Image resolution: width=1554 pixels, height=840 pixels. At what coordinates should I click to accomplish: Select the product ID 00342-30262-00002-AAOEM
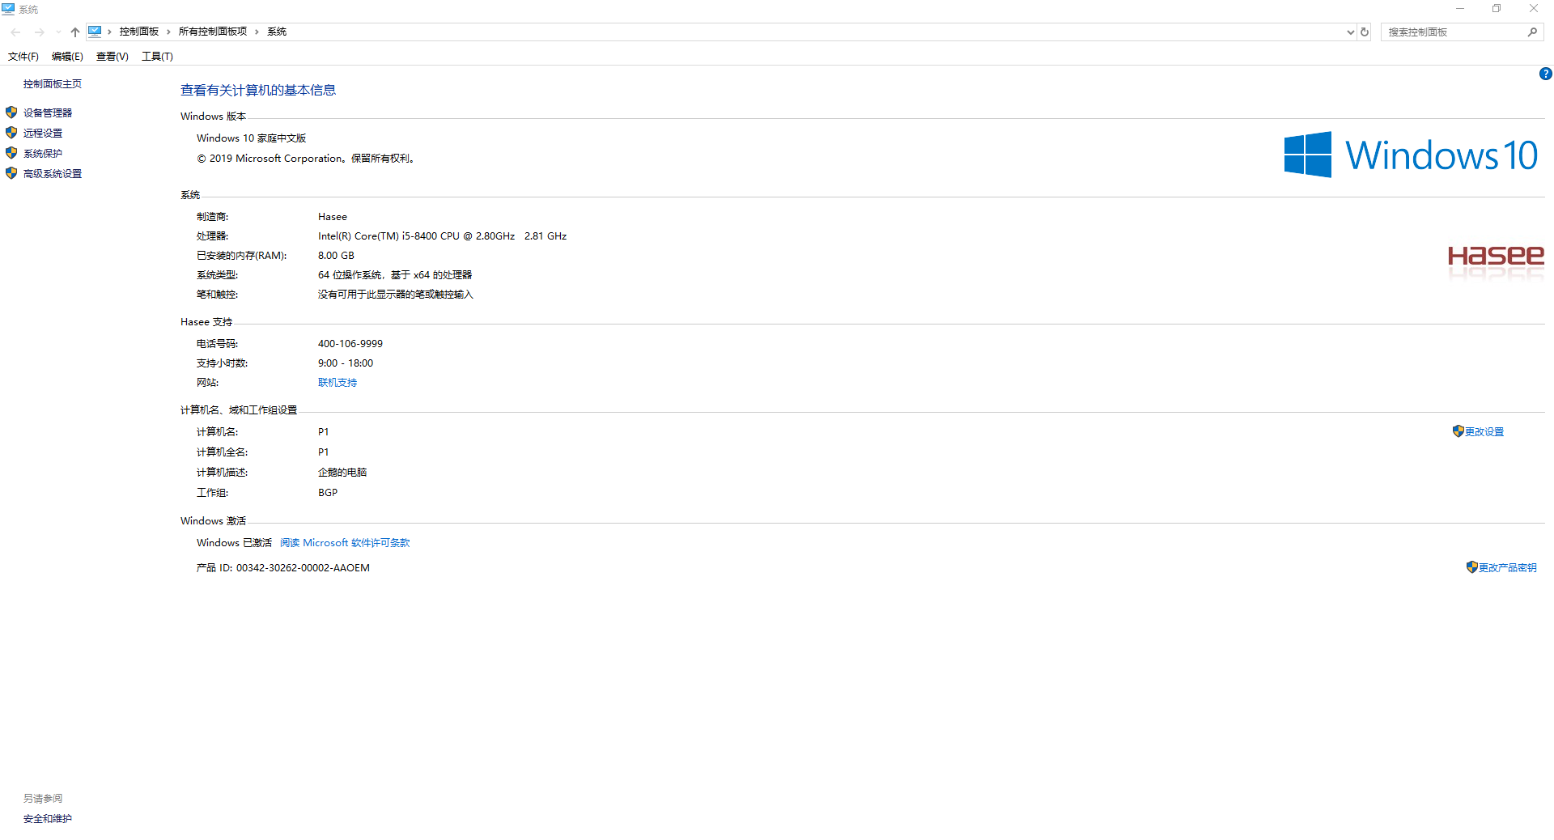click(303, 568)
